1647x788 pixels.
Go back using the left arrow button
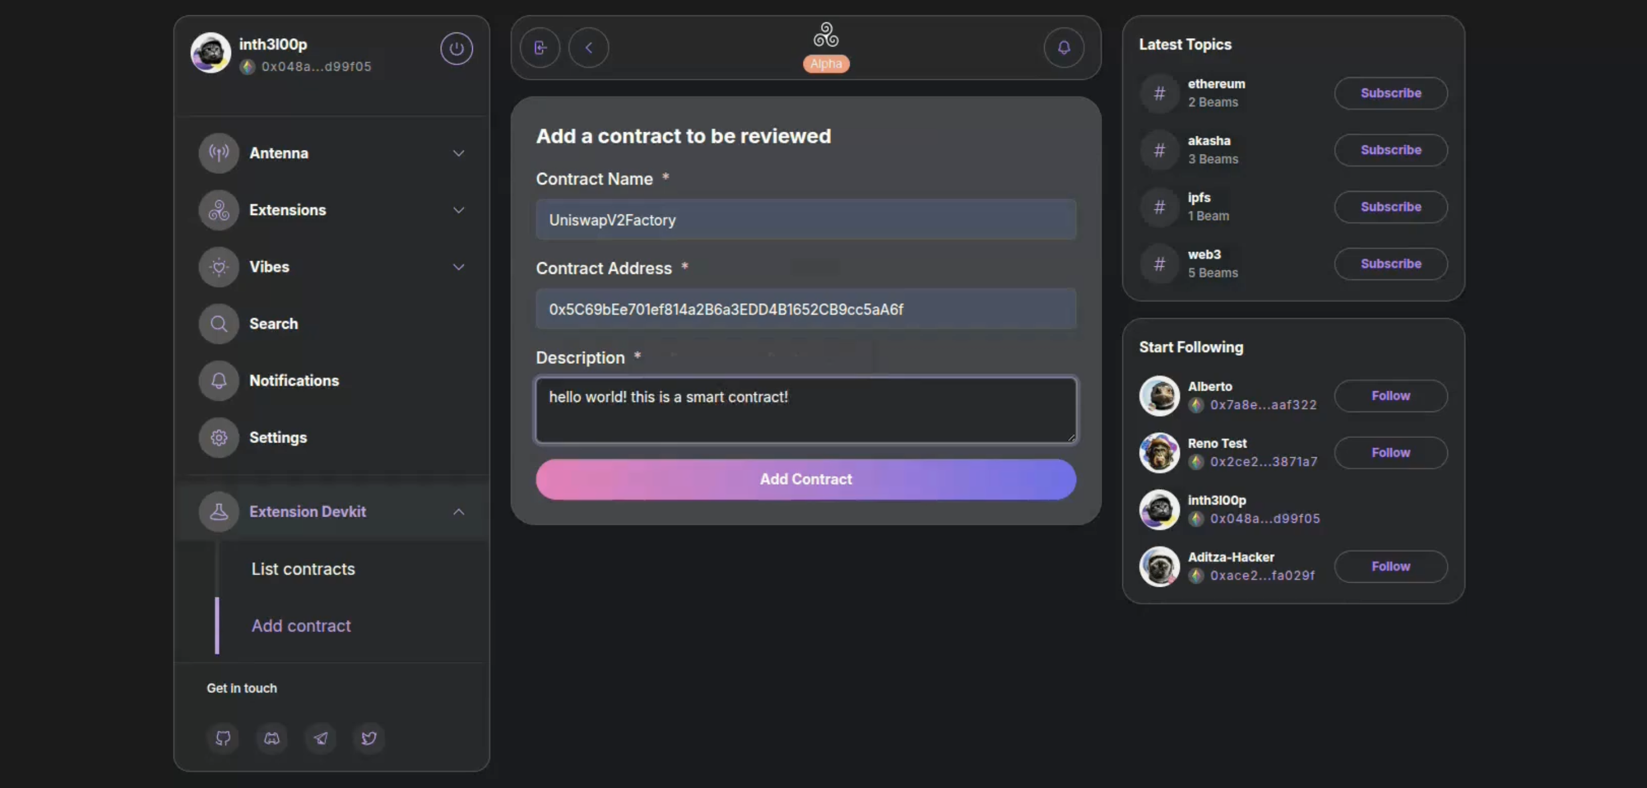588,47
